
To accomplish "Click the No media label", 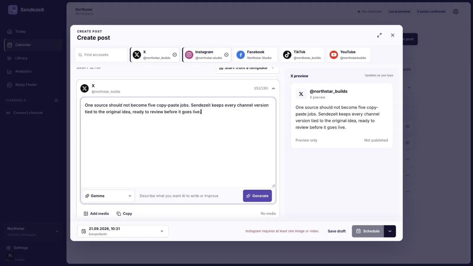I will (268, 214).
